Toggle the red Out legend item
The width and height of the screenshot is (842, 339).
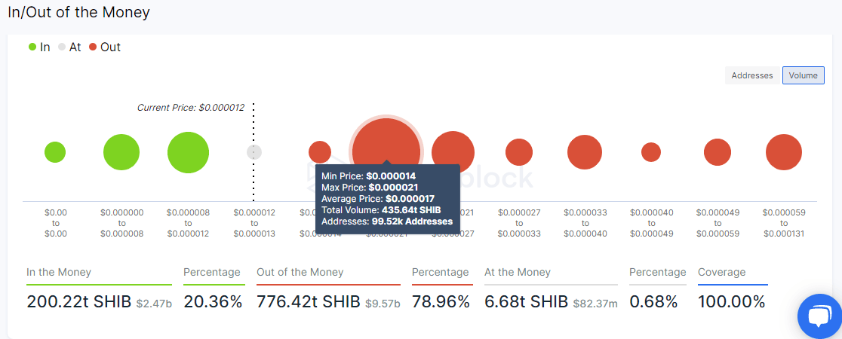pyautogui.click(x=104, y=47)
